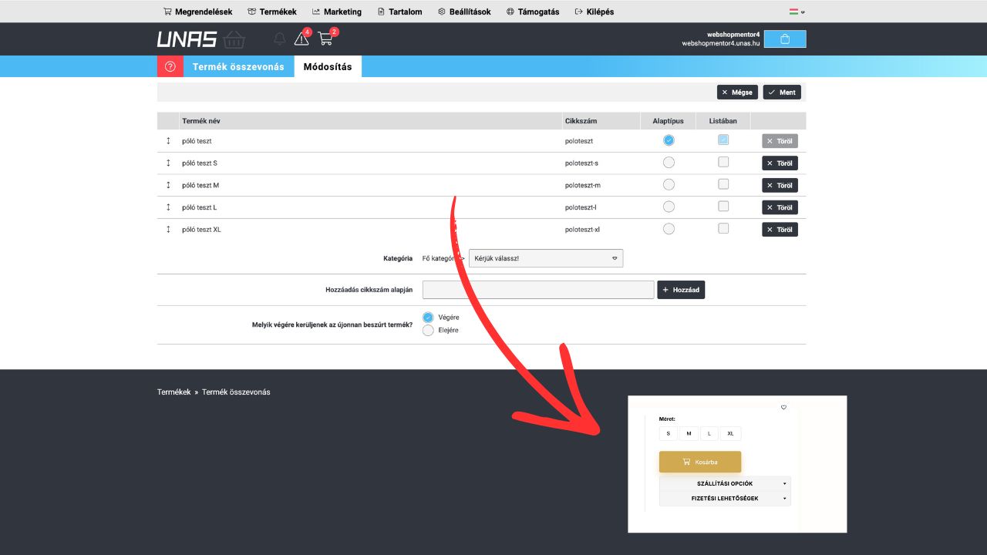This screenshot has height=555, width=987.
Task: Click the blue shop bag button
Action: [785, 39]
